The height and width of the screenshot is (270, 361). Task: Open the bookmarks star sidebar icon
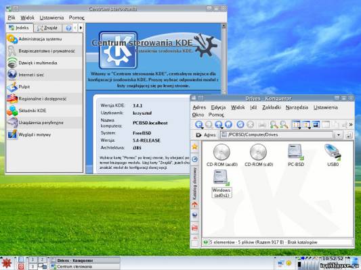click(x=195, y=146)
